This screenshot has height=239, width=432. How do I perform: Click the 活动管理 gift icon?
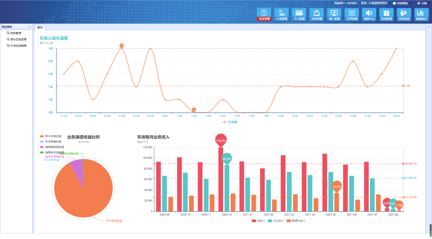click(386, 14)
